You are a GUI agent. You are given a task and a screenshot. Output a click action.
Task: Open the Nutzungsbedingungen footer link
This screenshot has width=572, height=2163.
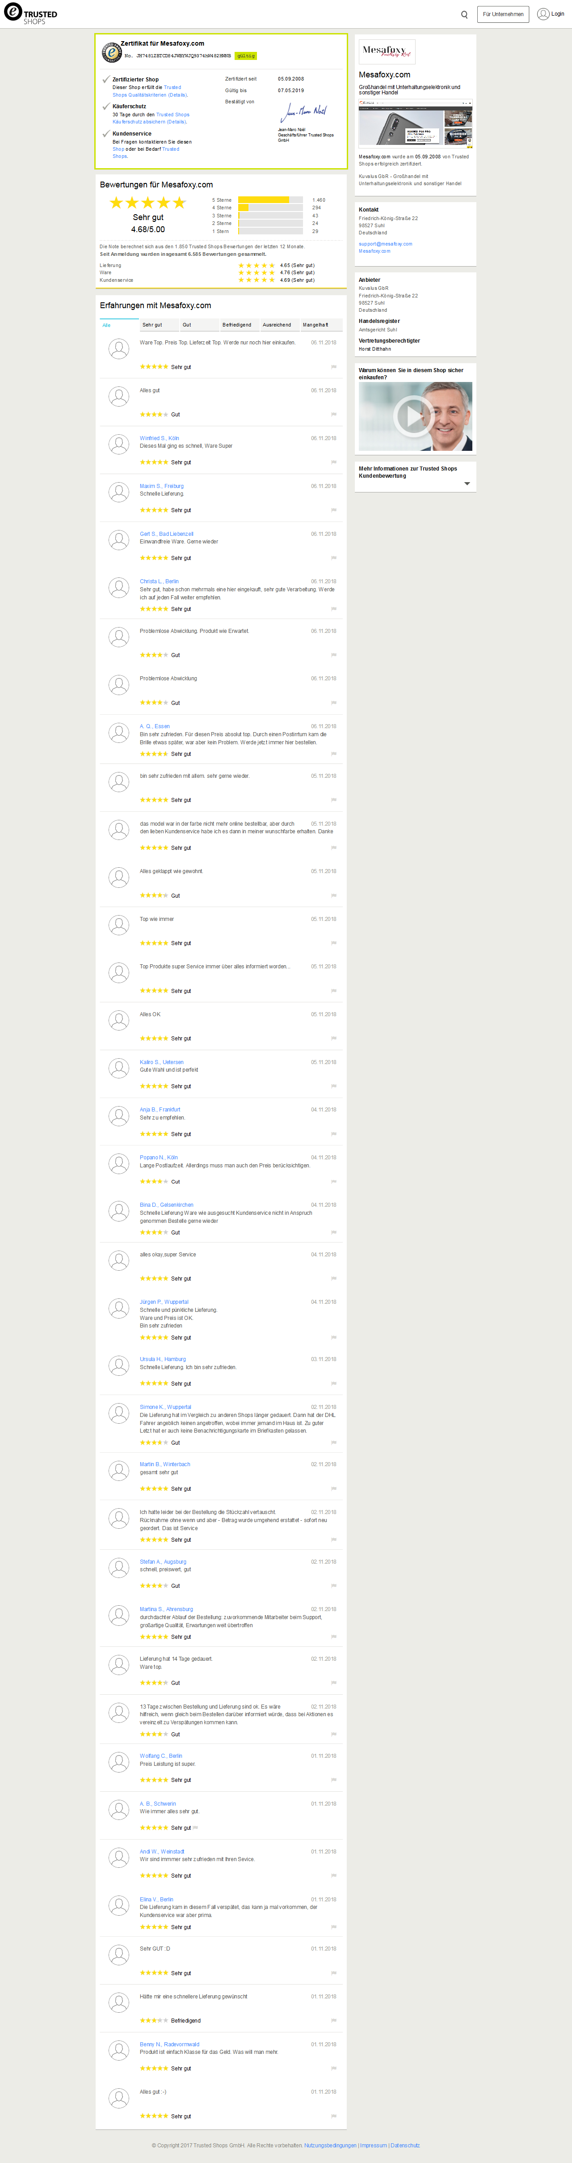330,2146
